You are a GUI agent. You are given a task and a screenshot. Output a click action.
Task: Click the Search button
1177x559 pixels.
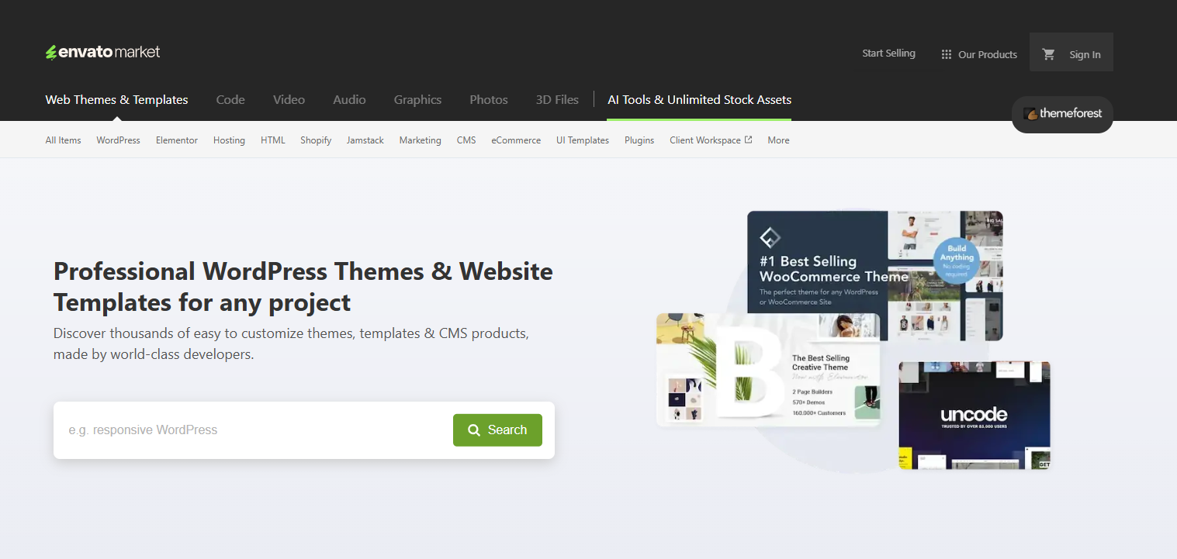click(x=497, y=430)
